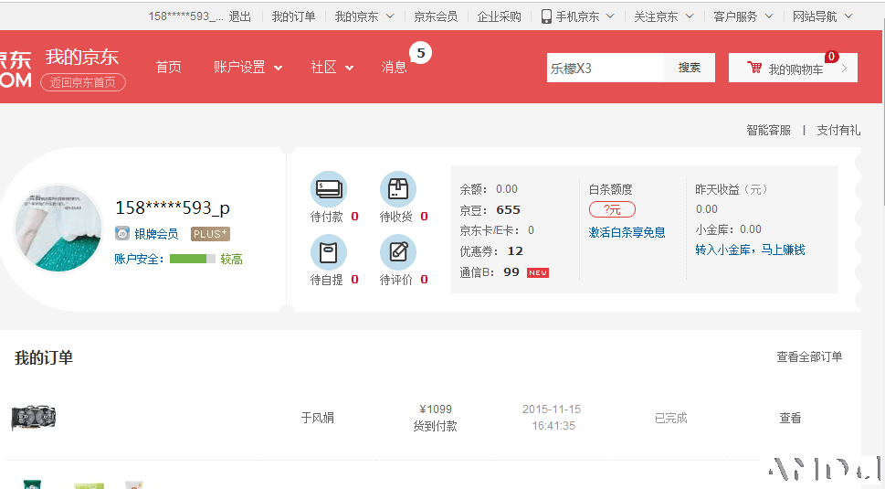The image size is (885, 489).
Task: Open the 智能客服 link
Action: pos(768,130)
